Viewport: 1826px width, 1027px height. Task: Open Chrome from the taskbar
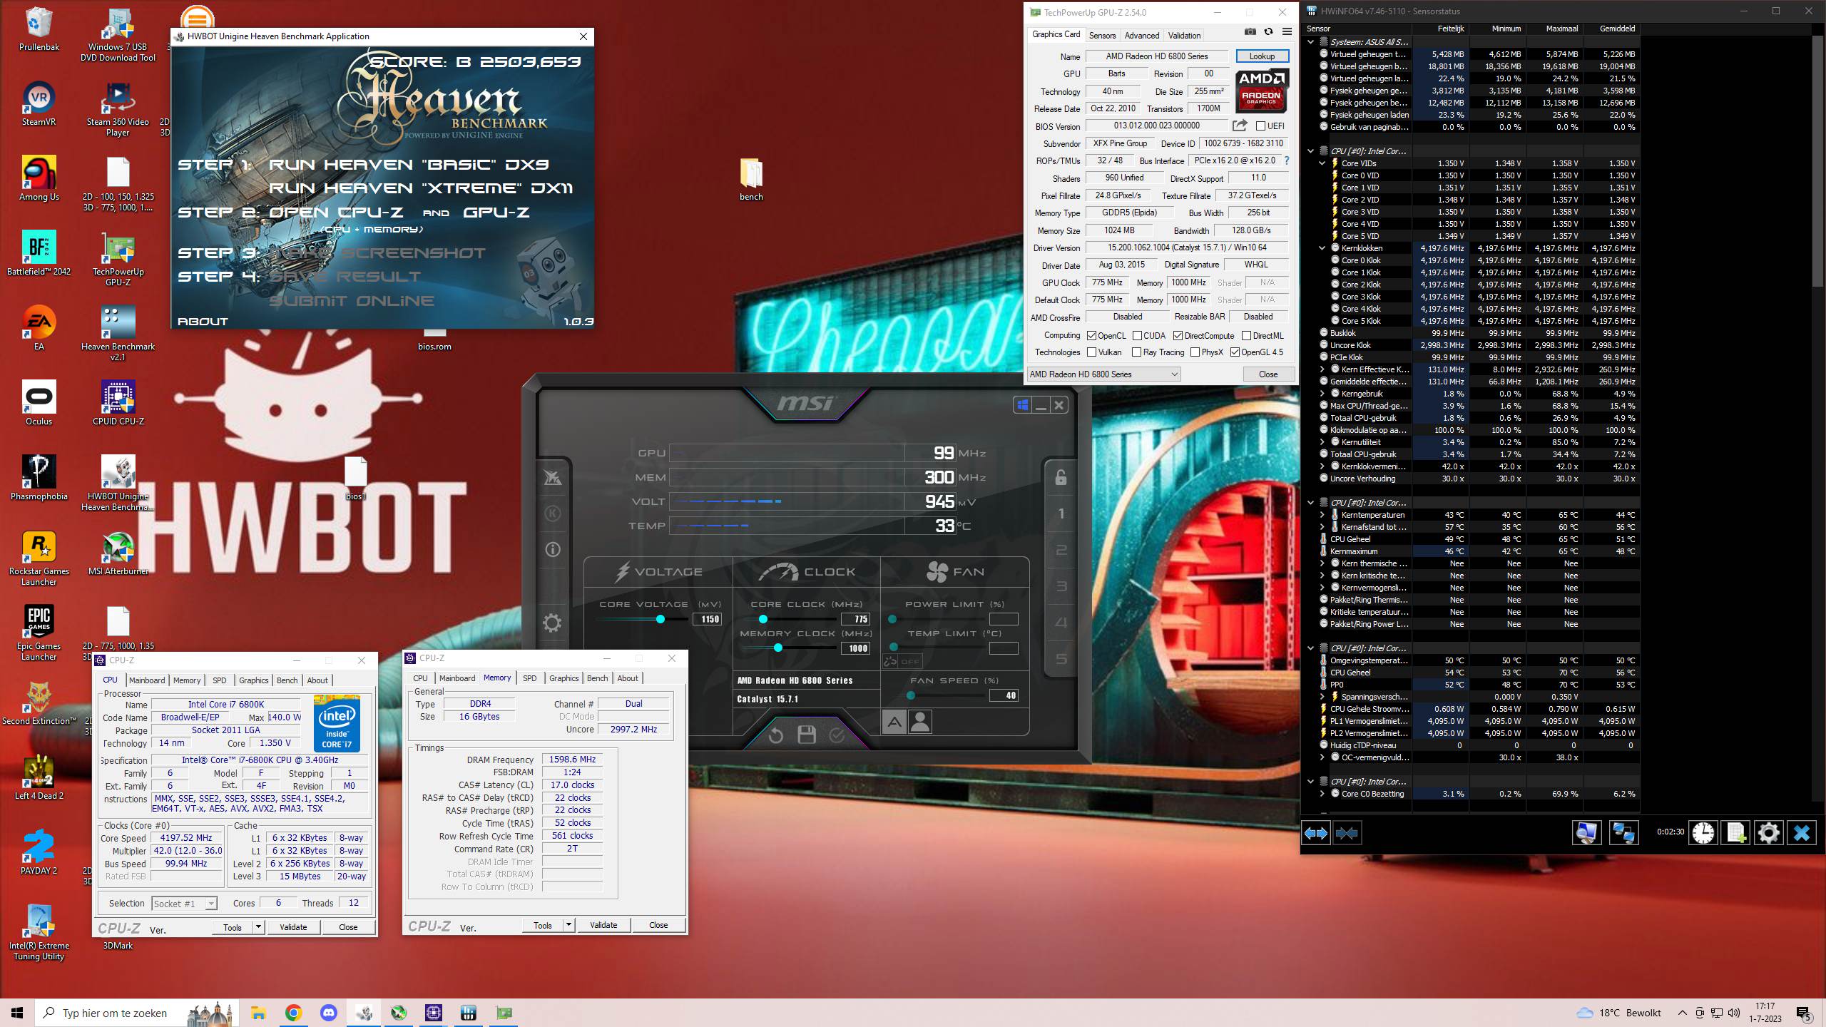click(293, 1013)
